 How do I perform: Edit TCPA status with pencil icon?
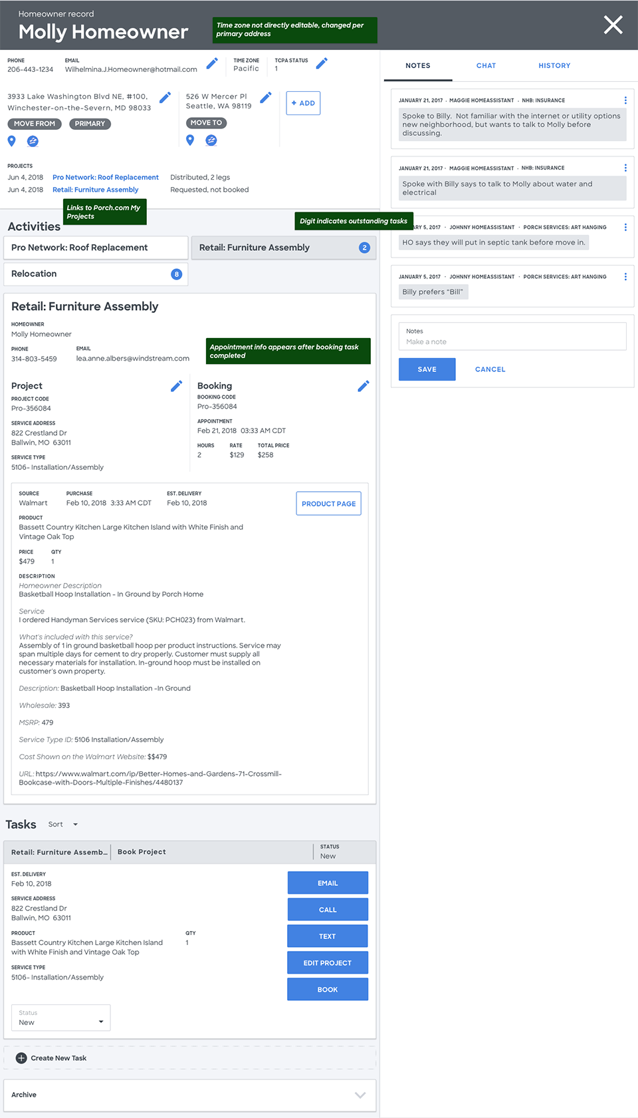322,63
